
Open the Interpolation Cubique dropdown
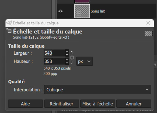coord(97,89)
